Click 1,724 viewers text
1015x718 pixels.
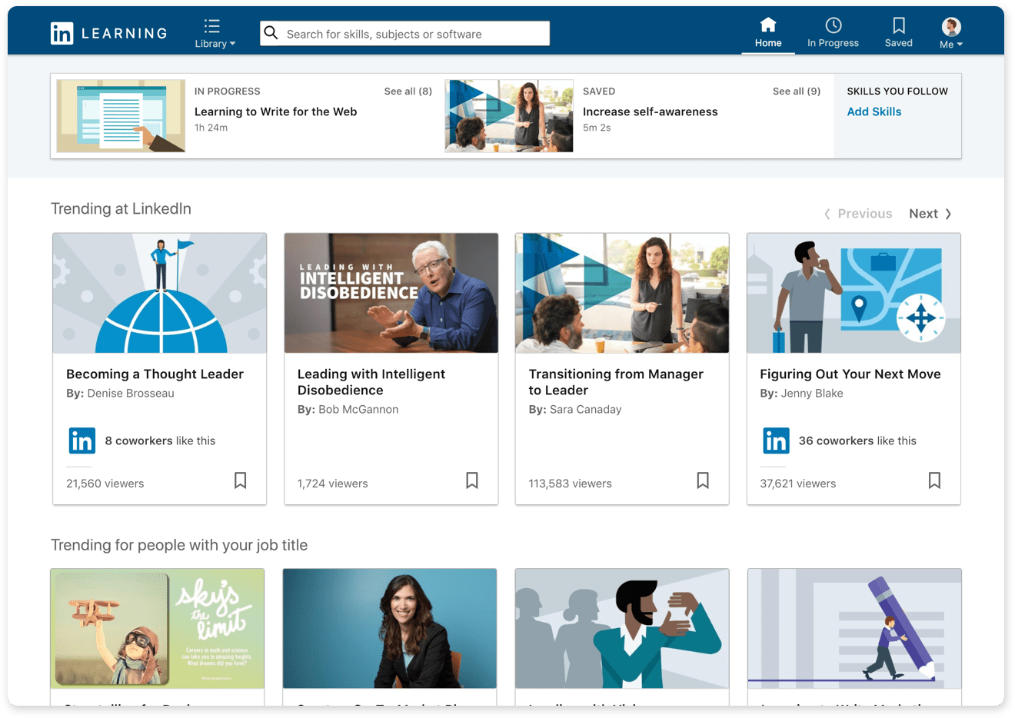332,484
